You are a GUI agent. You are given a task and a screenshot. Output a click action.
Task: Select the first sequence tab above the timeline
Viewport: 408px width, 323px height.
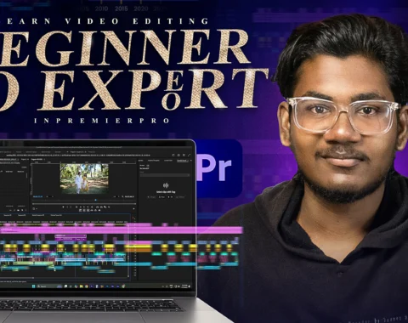pyautogui.click(x=8, y=215)
